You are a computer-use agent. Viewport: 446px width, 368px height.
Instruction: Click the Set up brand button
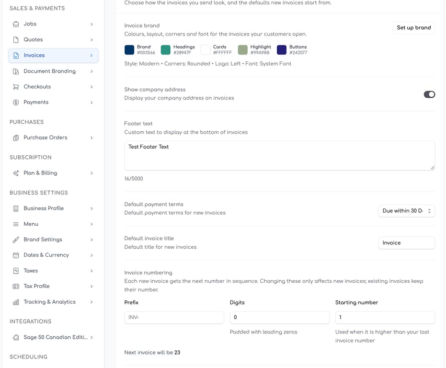[414, 28]
